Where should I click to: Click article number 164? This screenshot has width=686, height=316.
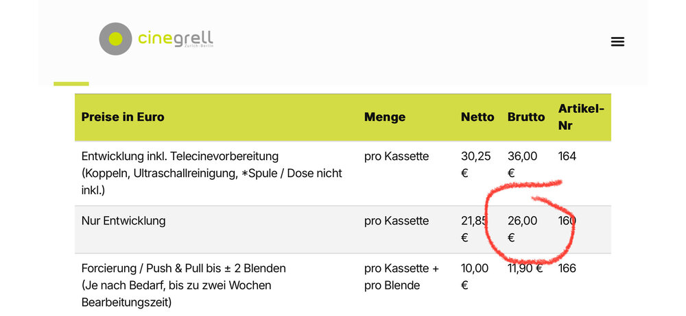(567, 156)
